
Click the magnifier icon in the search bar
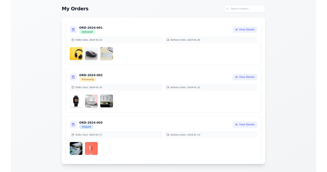point(228,8)
